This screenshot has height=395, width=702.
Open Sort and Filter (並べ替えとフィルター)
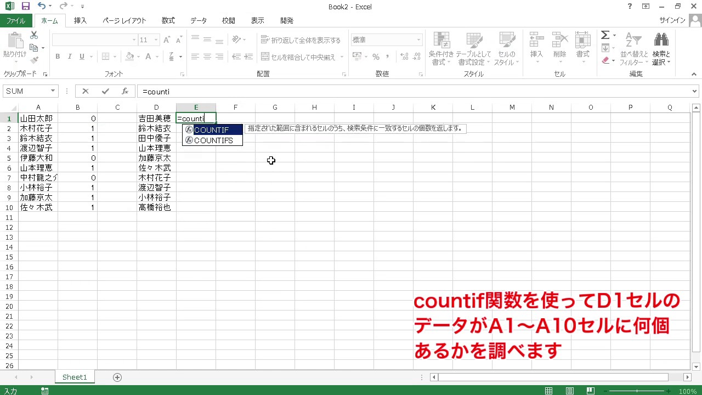[634, 49]
